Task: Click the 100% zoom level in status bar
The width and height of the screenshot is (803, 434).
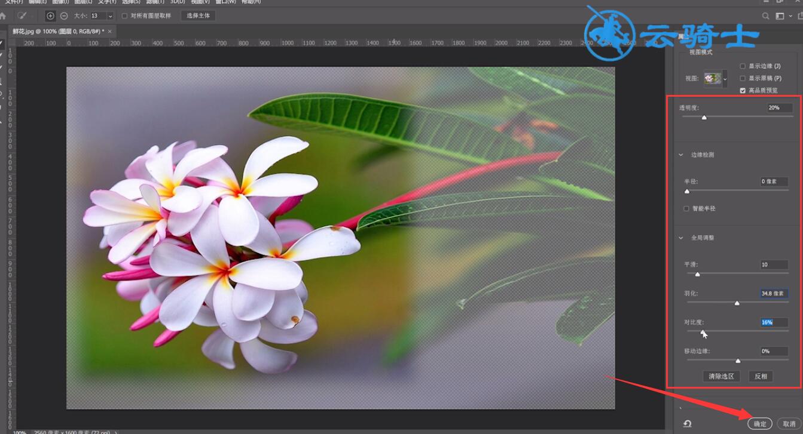Action: (x=20, y=432)
